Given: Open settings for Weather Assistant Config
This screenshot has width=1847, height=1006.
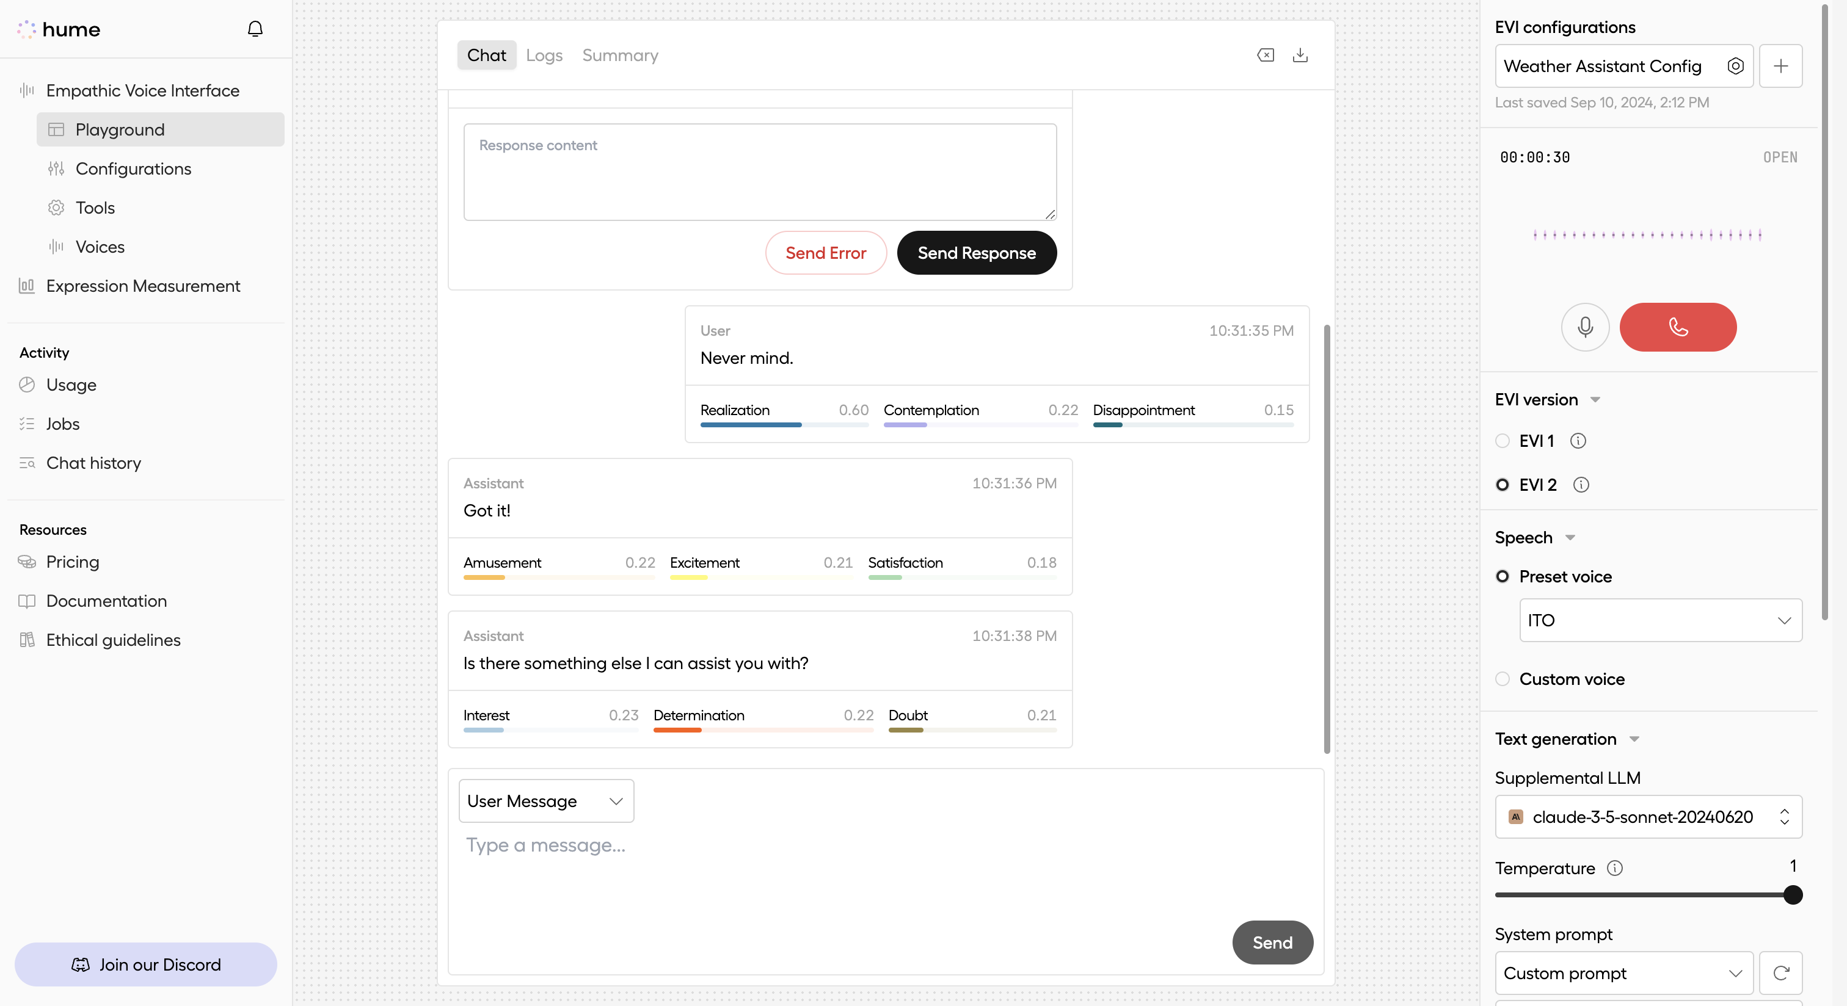Looking at the screenshot, I should pos(1736,66).
